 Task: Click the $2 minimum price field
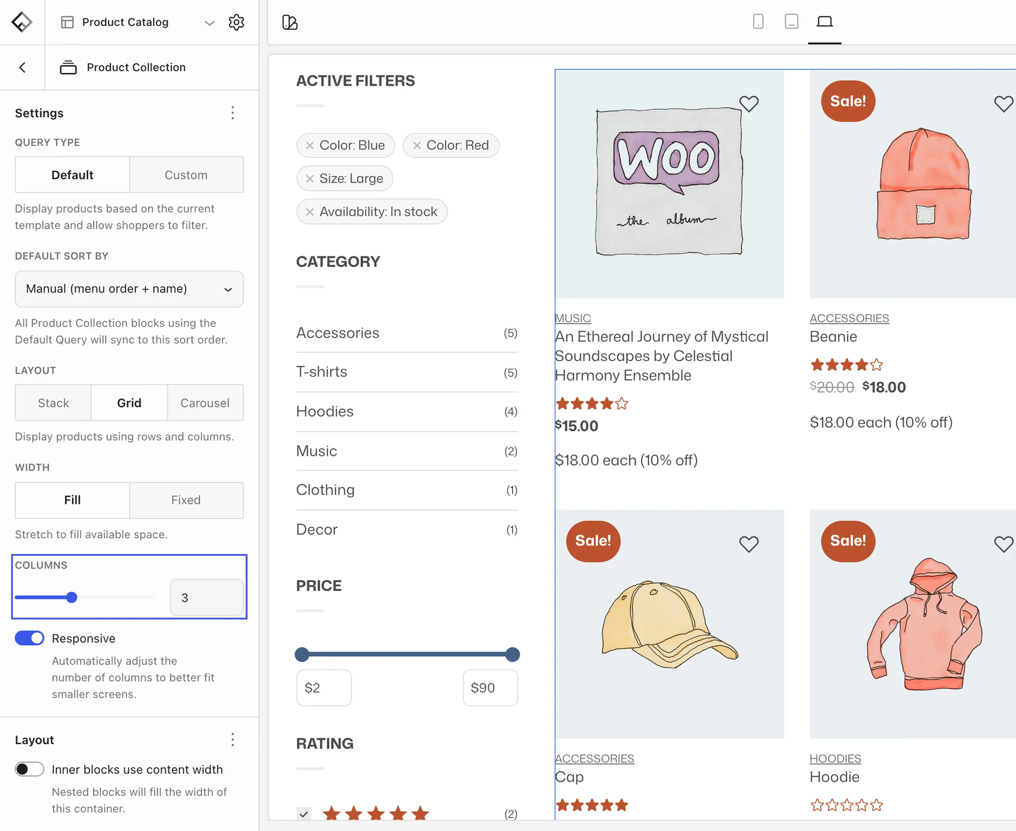324,688
